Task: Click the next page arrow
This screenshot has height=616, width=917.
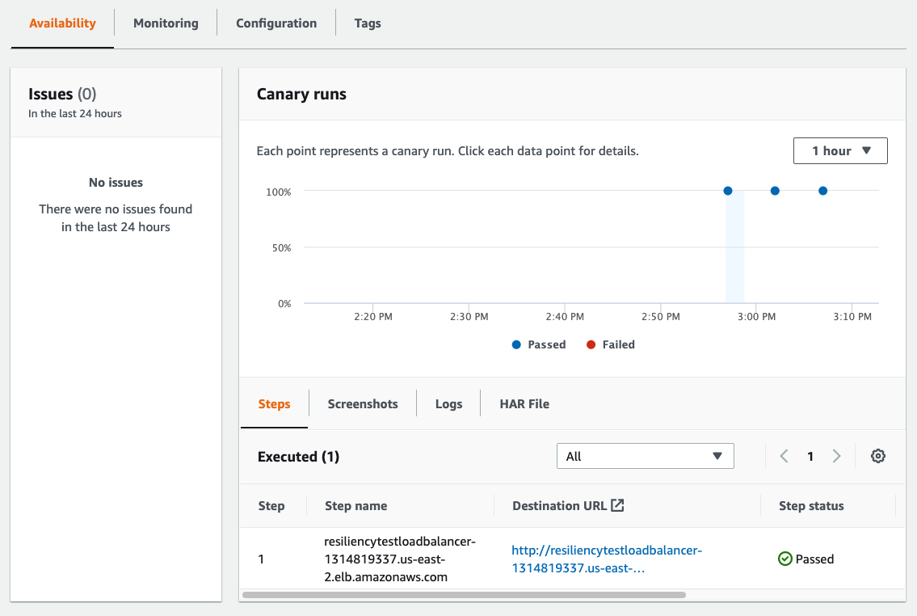Action: (x=836, y=456)
